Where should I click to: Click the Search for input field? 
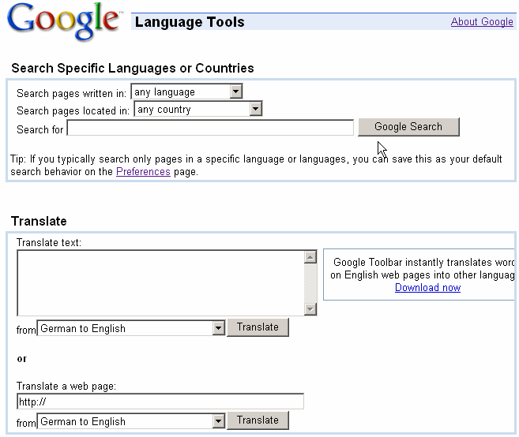pyautogui.click(x=210, y=128)
